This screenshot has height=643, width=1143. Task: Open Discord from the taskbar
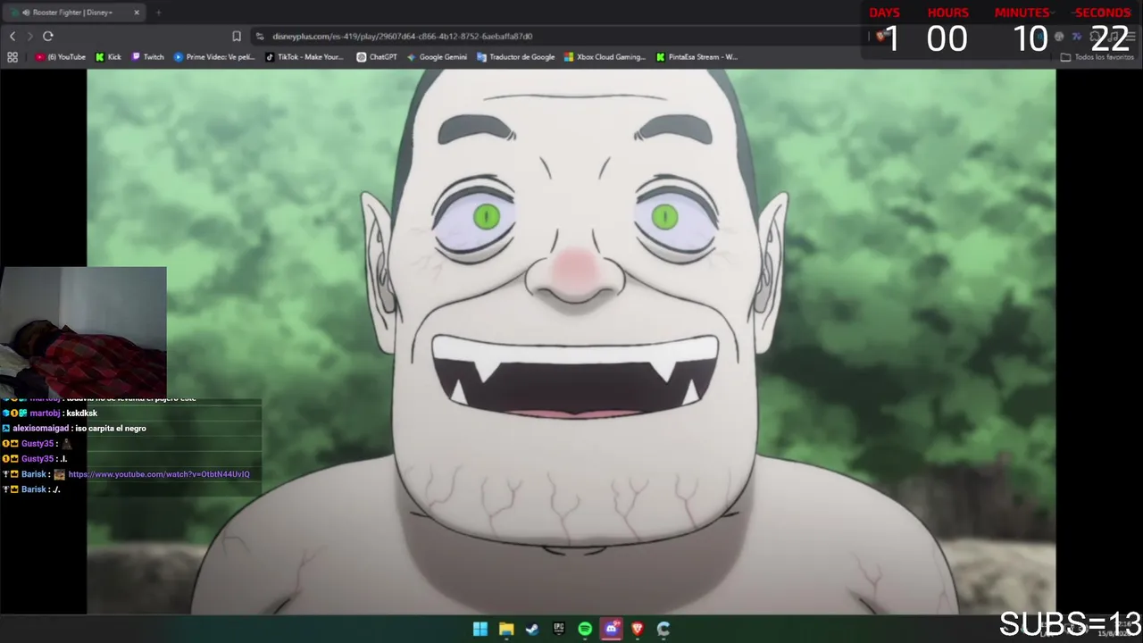pos(611,629)
